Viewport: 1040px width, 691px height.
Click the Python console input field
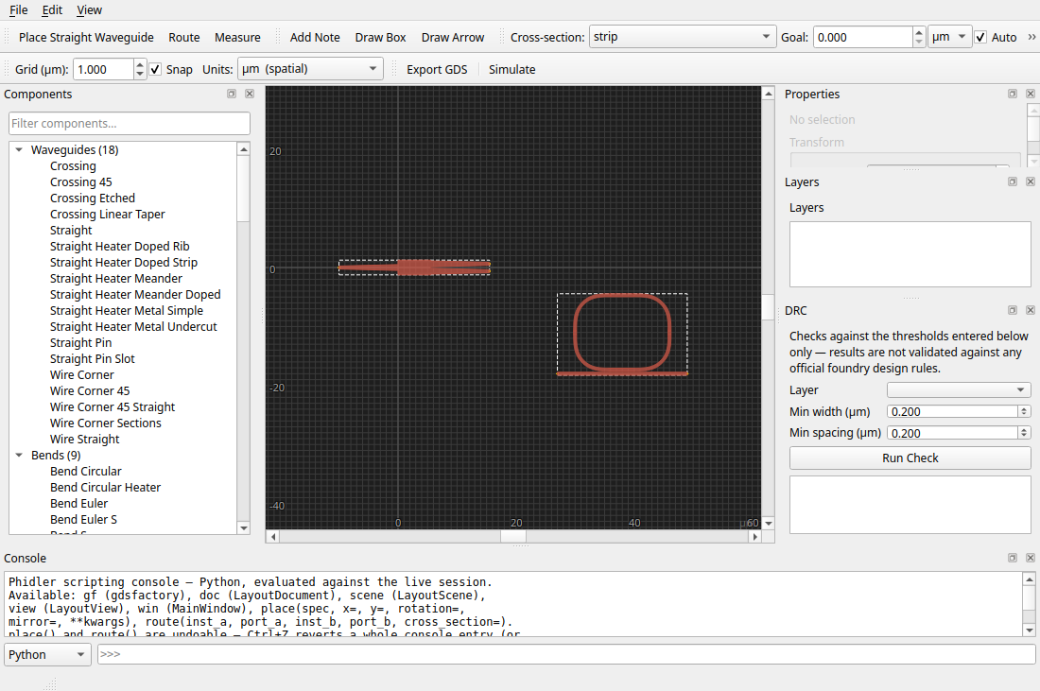coord(566,654)
